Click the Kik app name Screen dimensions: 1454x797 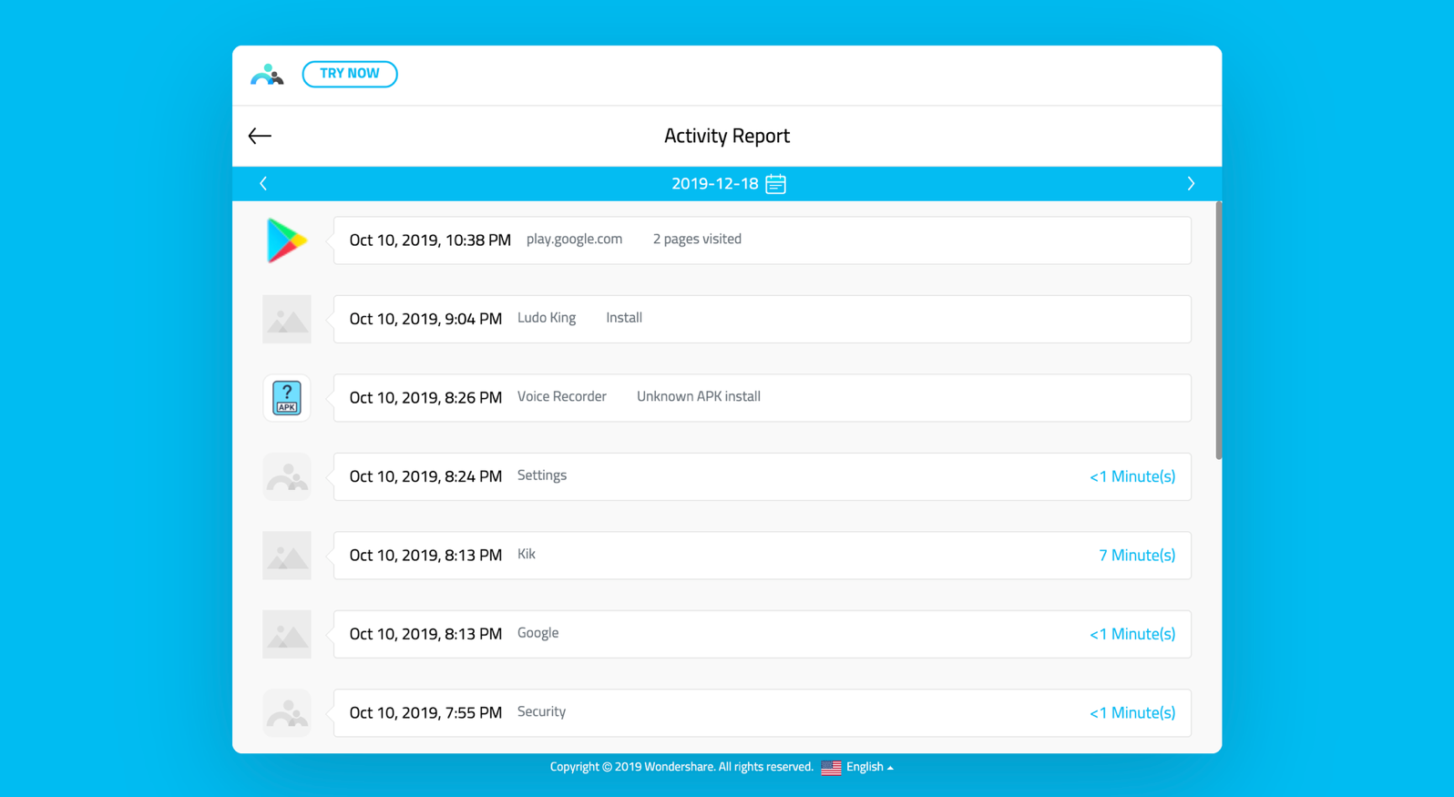pyautogui.click(x=527, y=554)
